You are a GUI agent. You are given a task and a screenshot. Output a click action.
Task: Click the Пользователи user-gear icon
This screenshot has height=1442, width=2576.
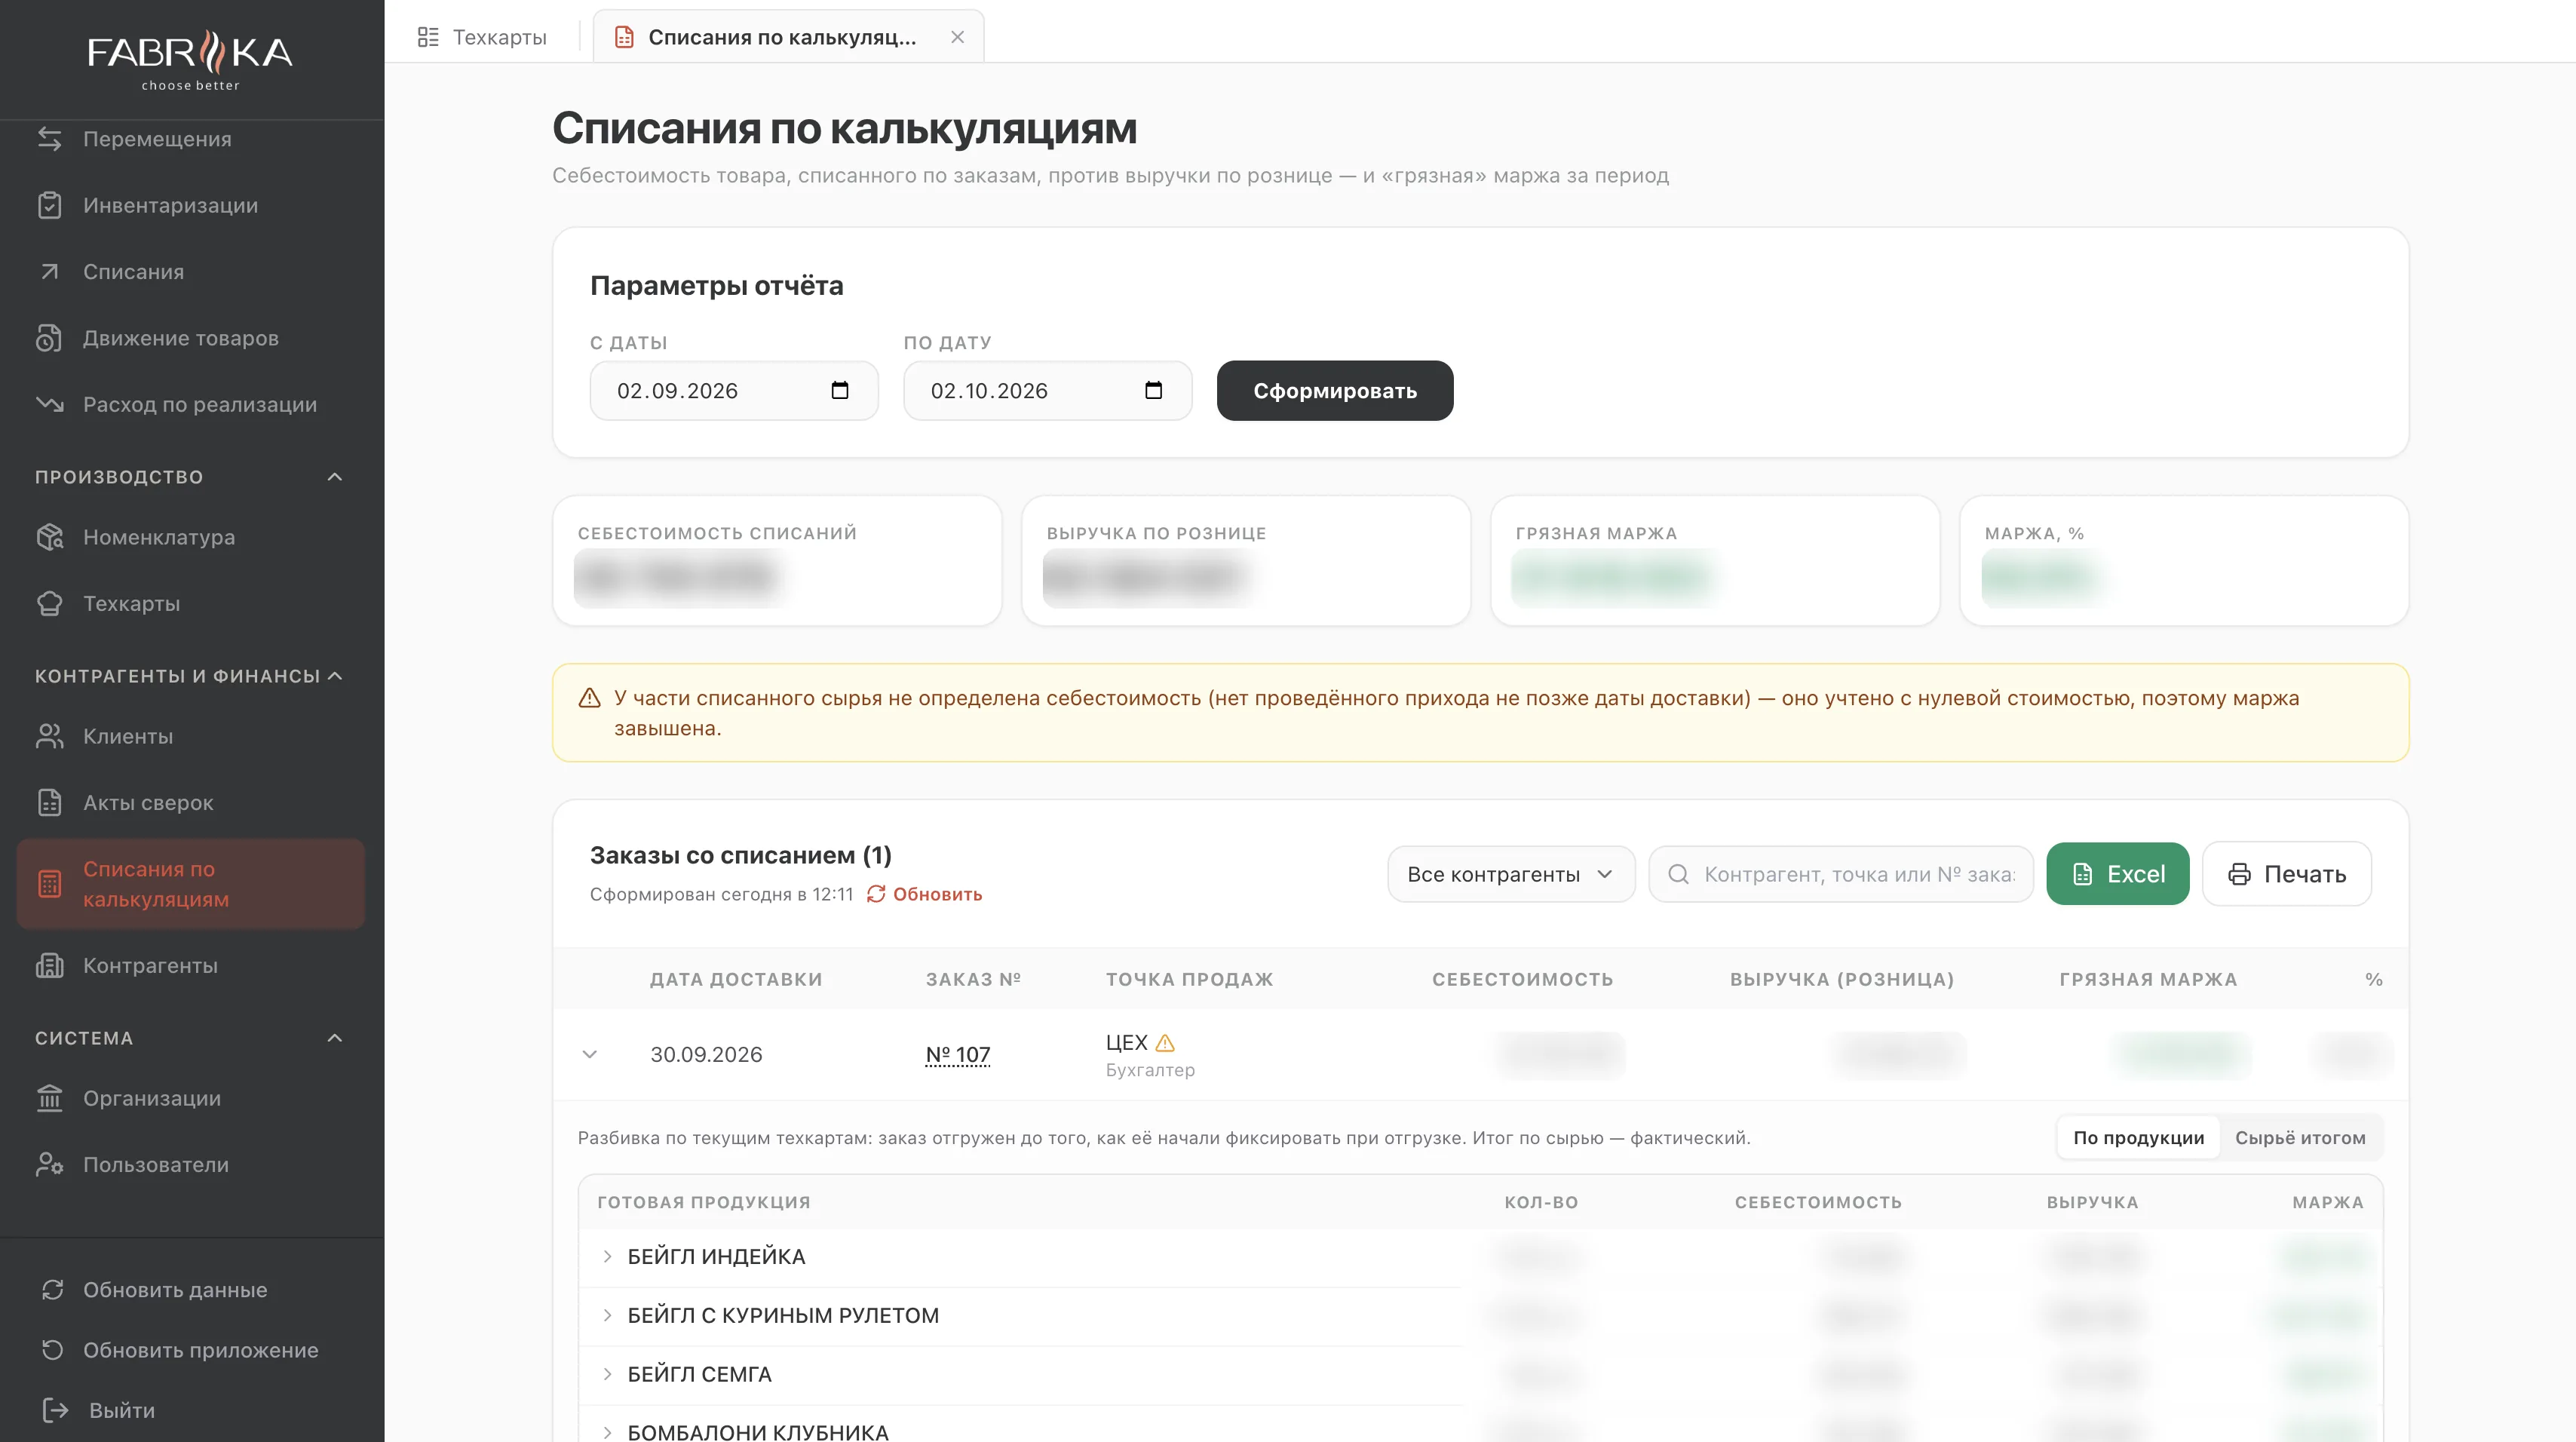point(50,1164)
